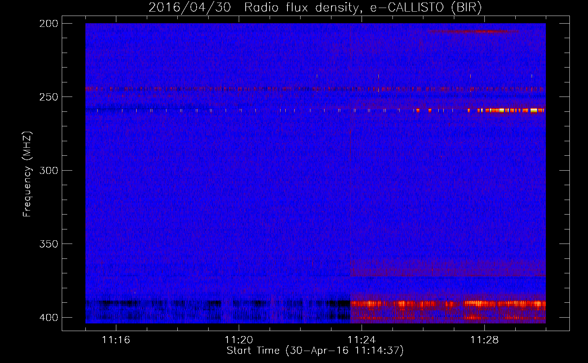Viewport: 588px width, 363px height.
Task: Click the '11:28' time tick label
Action: [484, 340]
